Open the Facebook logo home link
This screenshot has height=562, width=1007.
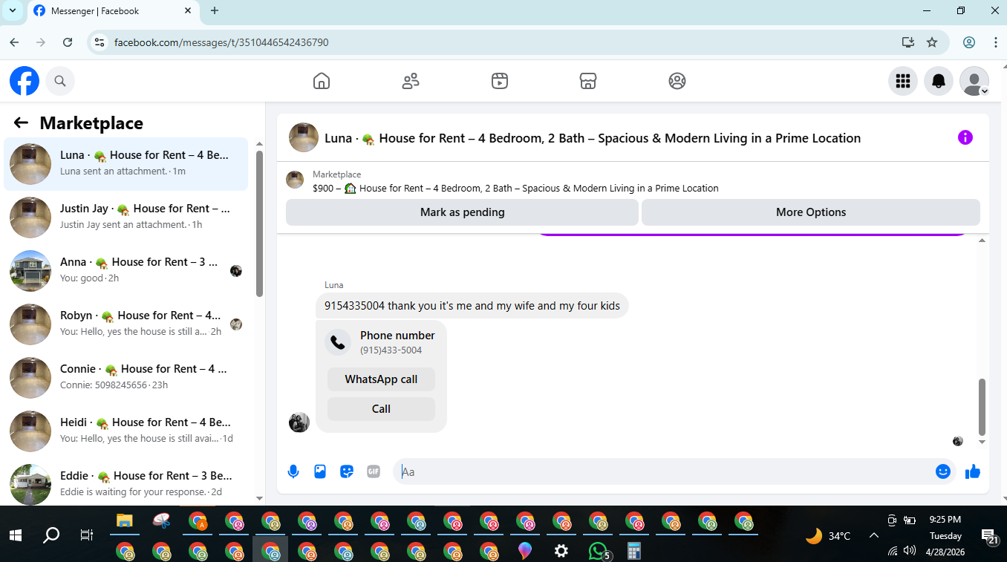coord(25,81)
